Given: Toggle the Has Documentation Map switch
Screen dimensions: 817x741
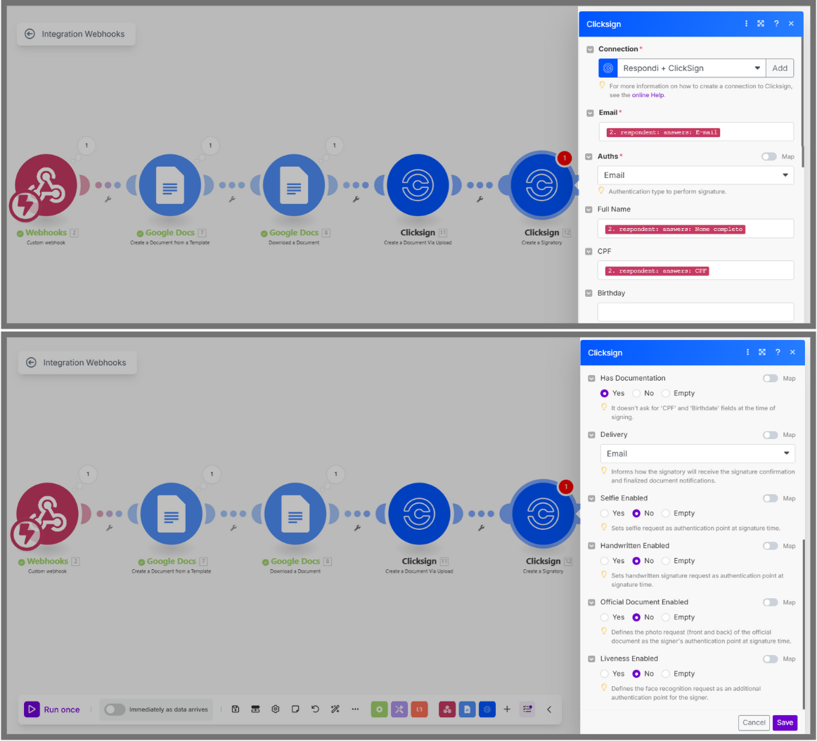Looking at the screenshot, I should pyautogui.click(x=770, y=378).
